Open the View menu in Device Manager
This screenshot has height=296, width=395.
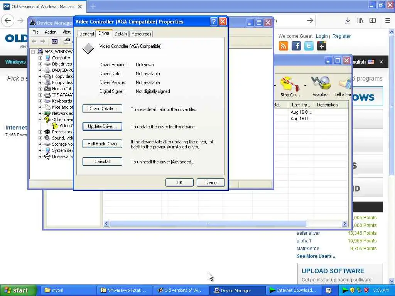coord(67,32)
